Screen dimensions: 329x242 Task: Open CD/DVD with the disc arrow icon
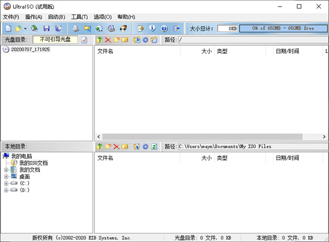[x=35, y=28]
